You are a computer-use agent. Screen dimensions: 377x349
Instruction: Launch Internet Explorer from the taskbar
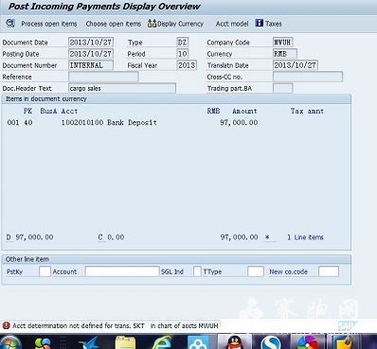pyautogui.click(x=161, y=342)
